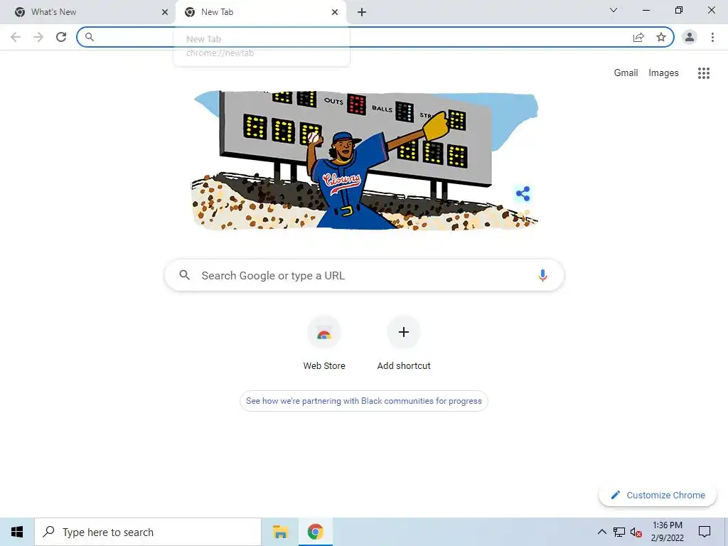Close the What's New tab
This screenshot has width=728, height=546.
pyautogui.click(x=165, y=13)
